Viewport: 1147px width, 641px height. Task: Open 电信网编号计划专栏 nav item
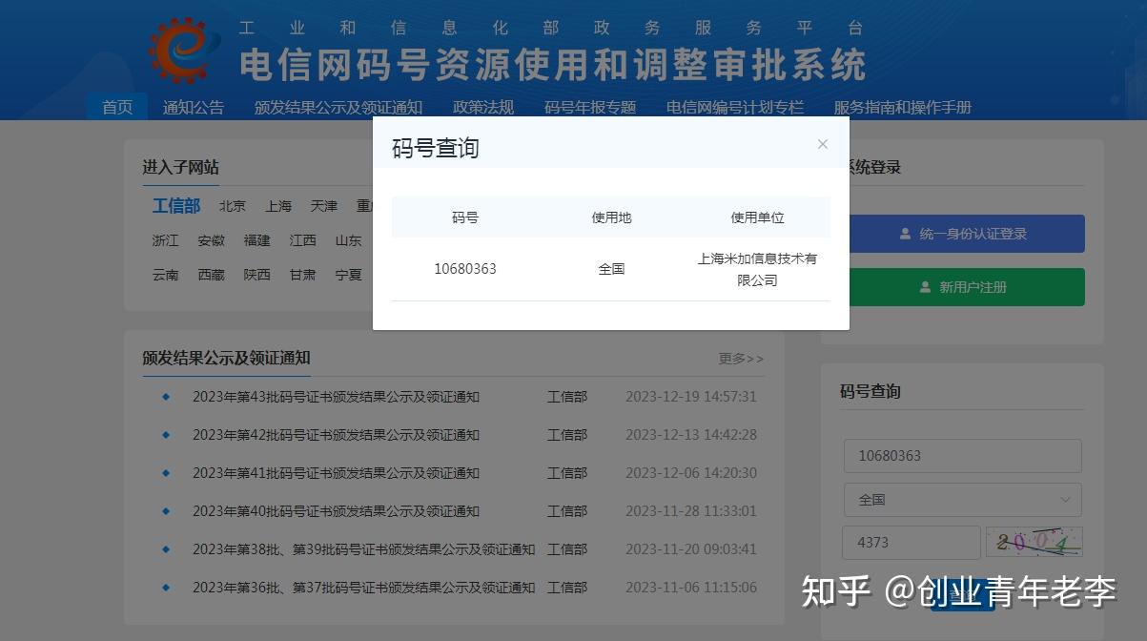point(734,107)
